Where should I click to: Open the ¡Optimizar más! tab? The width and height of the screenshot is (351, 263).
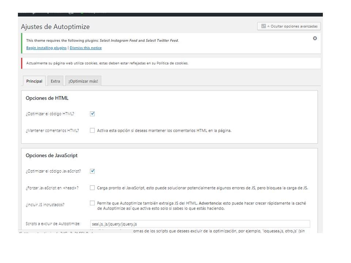[83, 81]
